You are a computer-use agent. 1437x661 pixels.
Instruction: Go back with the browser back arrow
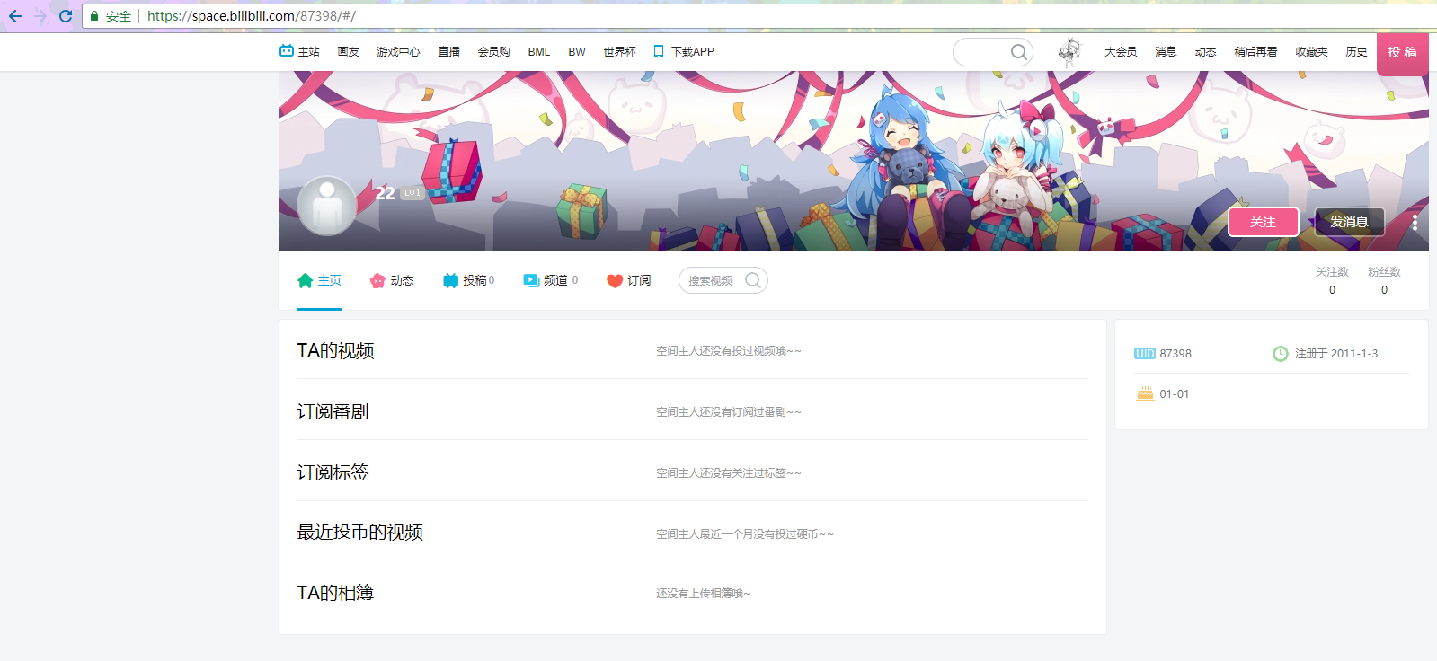(15, 16)
